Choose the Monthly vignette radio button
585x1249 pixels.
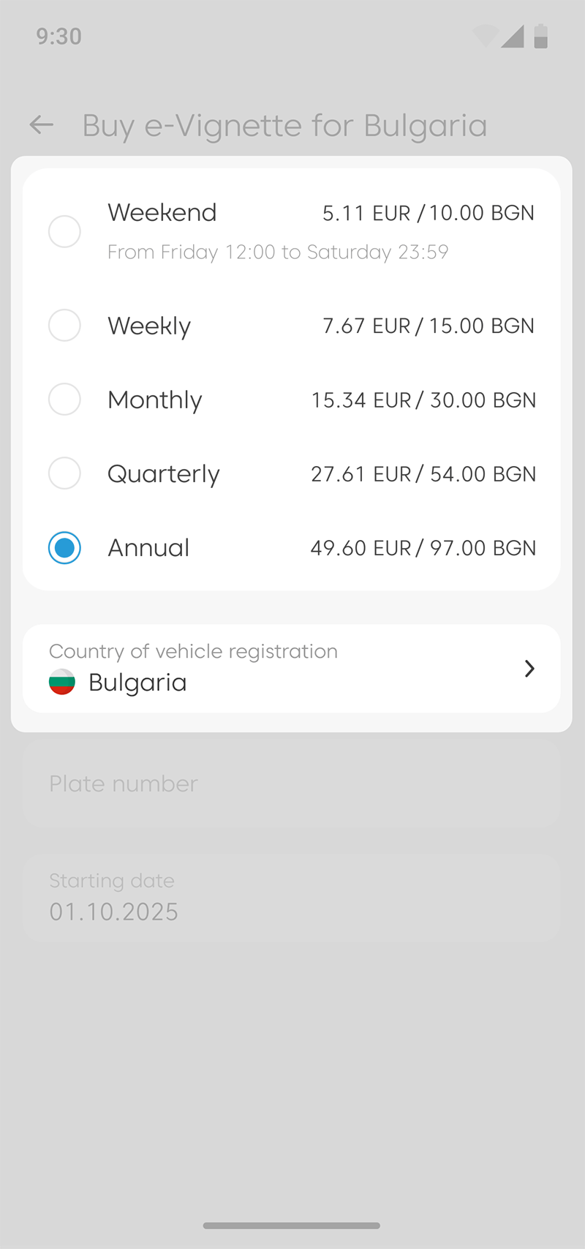tap(64, 400)
